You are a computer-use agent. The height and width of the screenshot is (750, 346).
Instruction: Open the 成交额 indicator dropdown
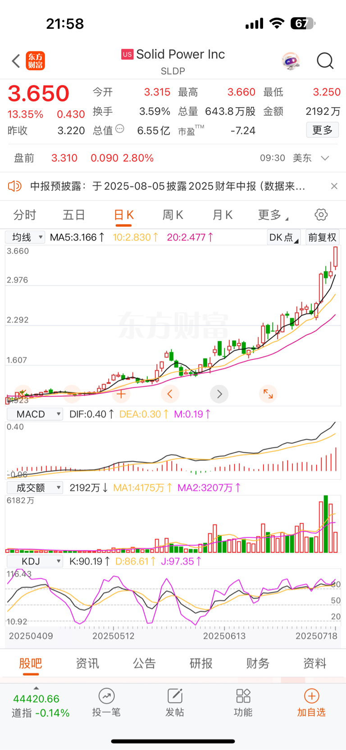(x=34, y=488)
